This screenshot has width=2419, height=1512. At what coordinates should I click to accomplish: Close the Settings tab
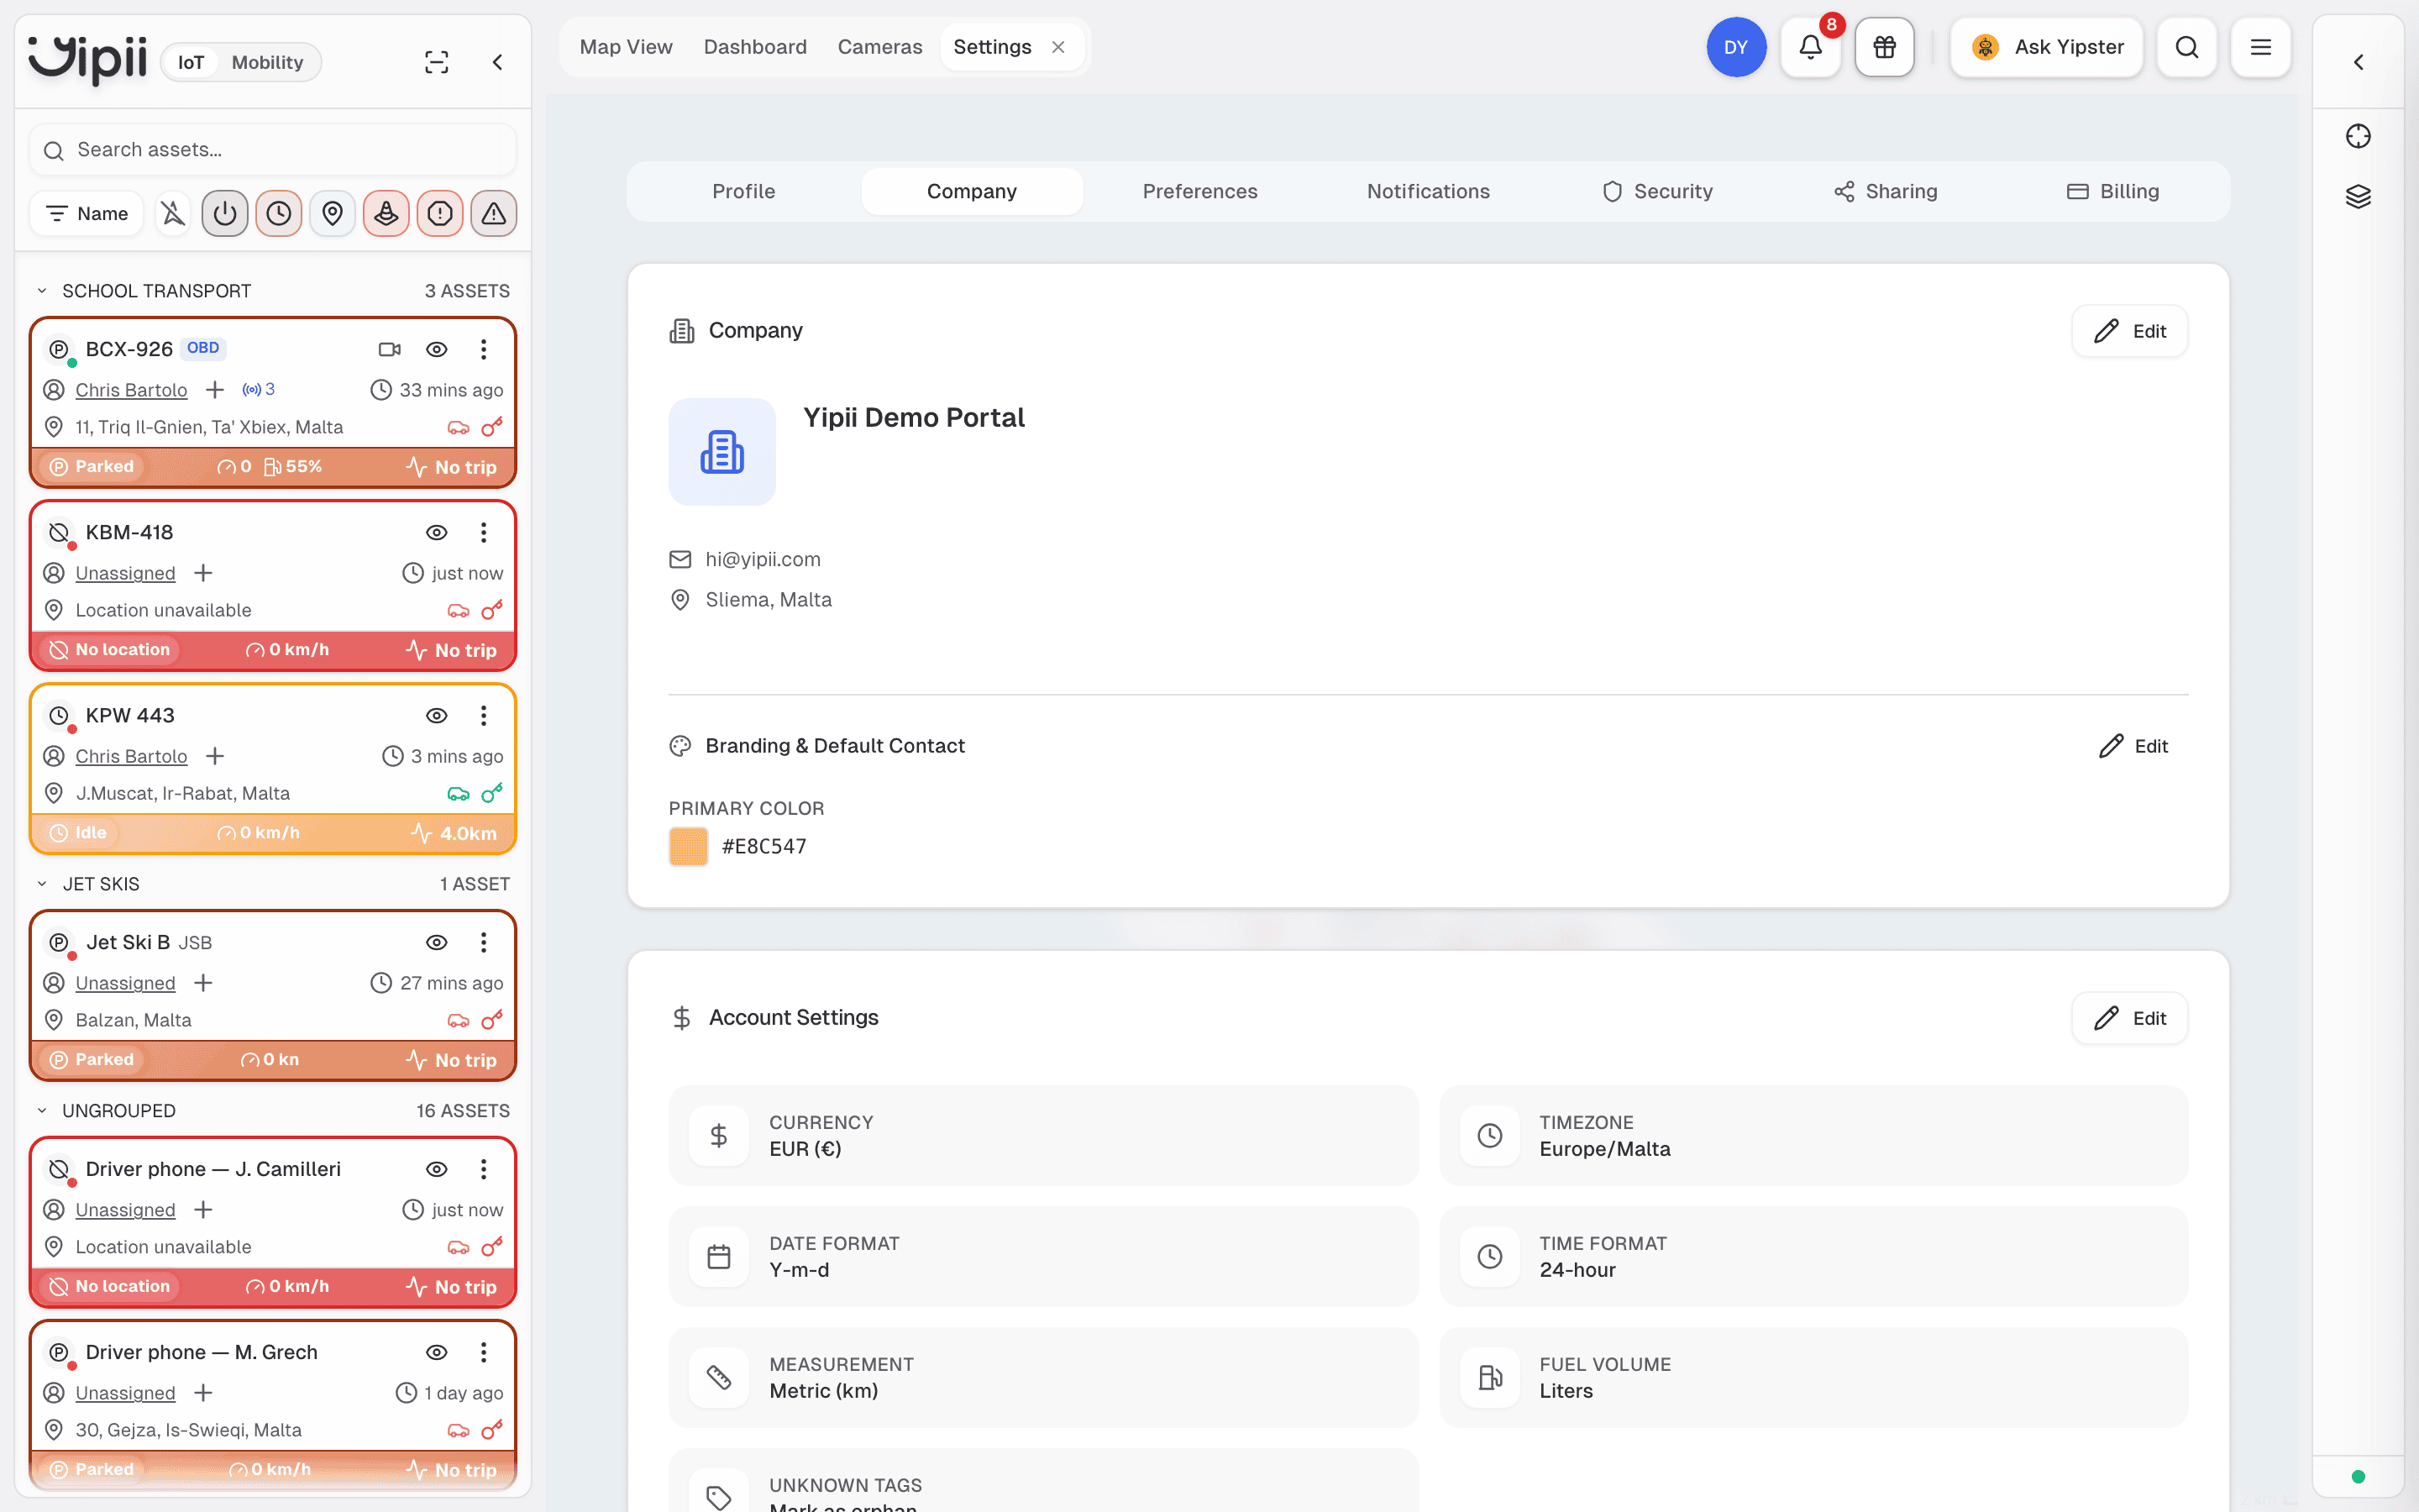[x=1058, y=47]
